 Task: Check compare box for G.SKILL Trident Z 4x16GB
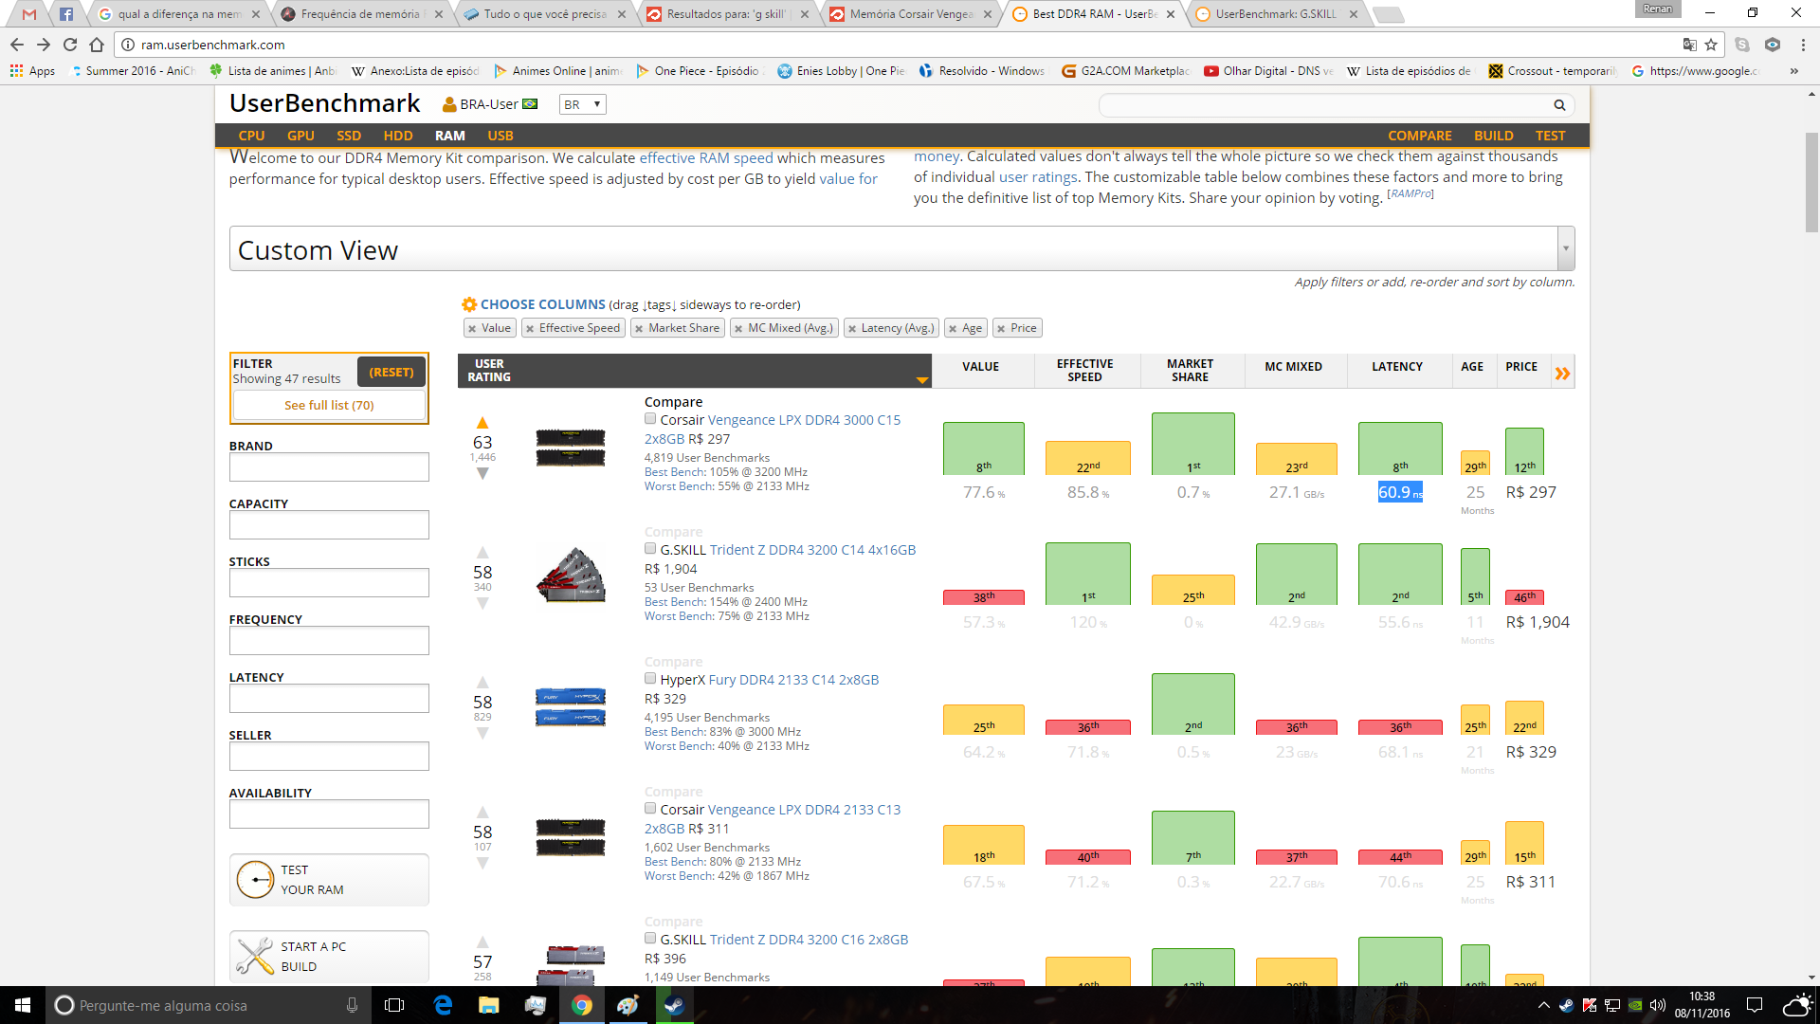(x=650, y=549)
